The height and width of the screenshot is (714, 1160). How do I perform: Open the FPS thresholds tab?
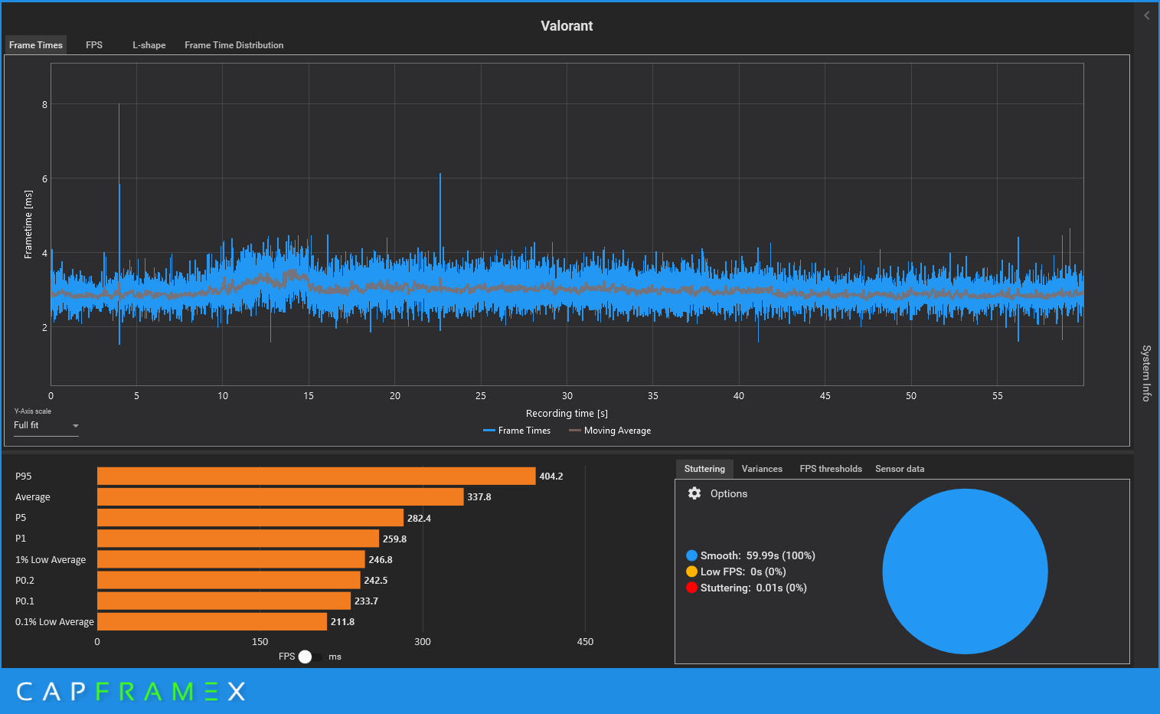click(830, 469)
